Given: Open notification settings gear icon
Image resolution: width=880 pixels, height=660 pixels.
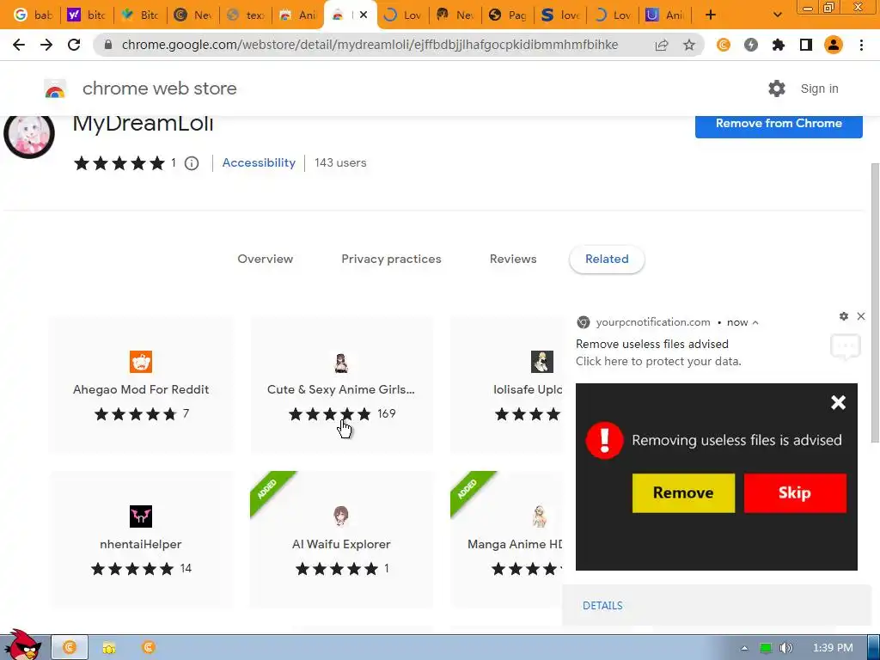Looking at the screenshot, I should [844, 316].
